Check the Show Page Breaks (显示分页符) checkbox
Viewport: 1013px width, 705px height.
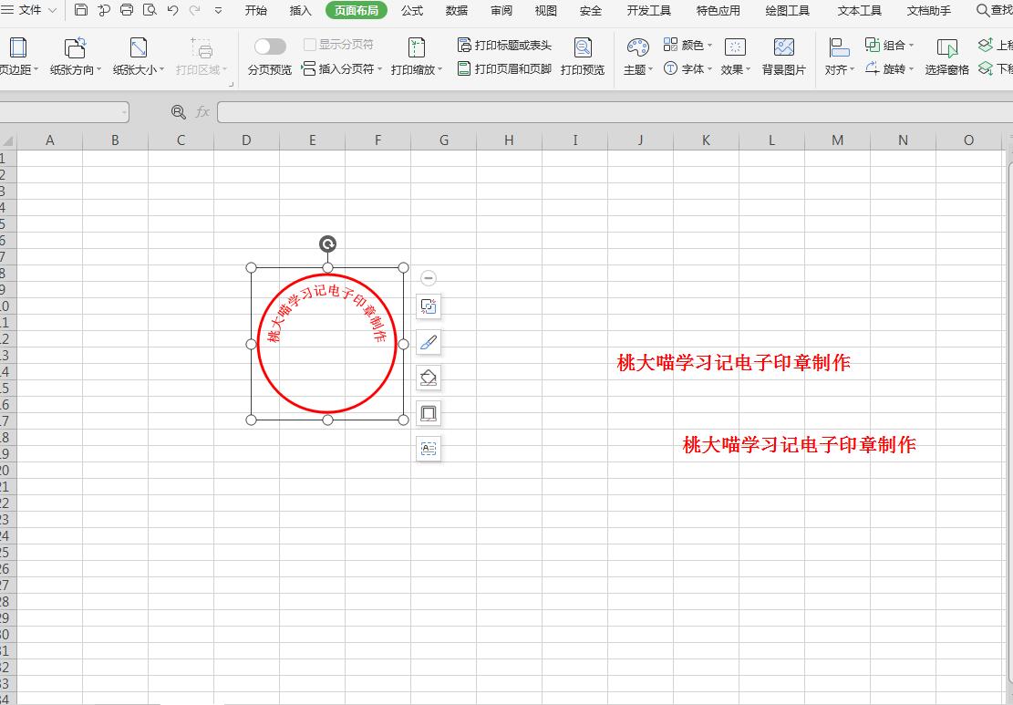310,45
